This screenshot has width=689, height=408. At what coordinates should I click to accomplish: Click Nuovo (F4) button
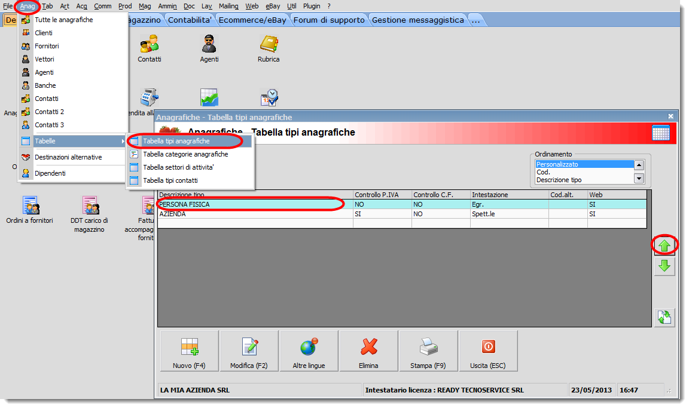190,351
